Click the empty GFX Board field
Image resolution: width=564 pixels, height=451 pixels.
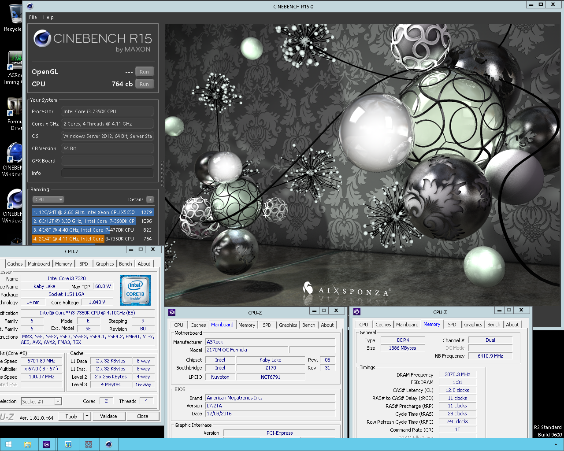point(108,161)
